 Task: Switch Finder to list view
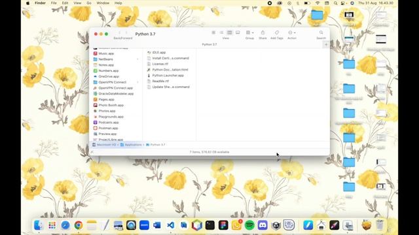coord(221,33)
